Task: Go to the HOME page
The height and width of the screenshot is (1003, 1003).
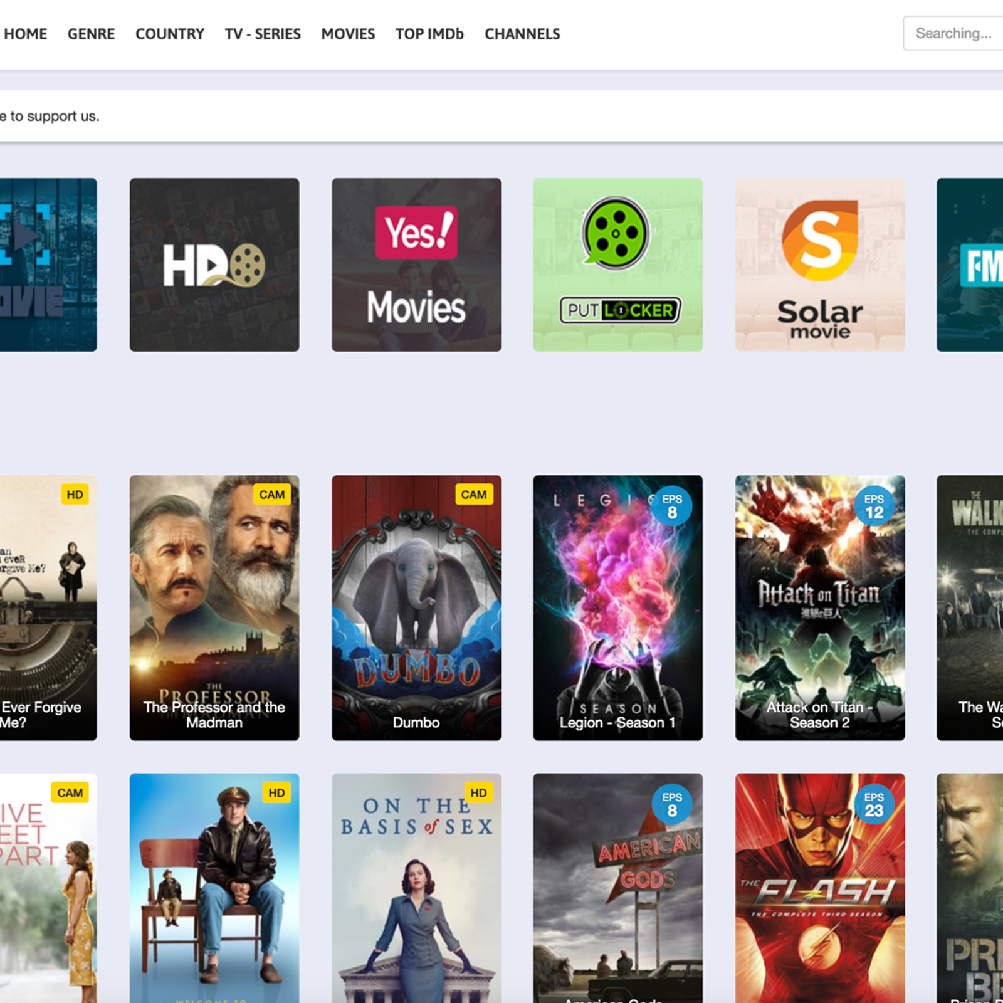Action: 25,34
